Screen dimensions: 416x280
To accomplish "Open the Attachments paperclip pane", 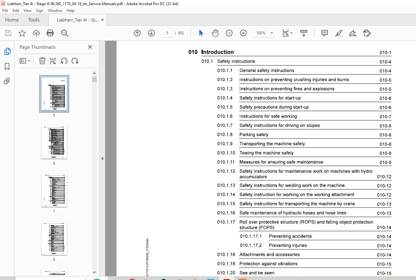I will click(x=7, y=81).
